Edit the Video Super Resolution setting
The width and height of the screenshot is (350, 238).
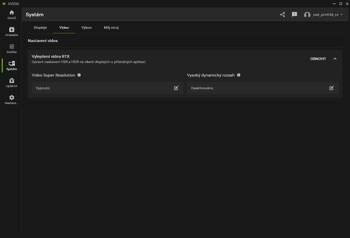(x=176, y=88)
